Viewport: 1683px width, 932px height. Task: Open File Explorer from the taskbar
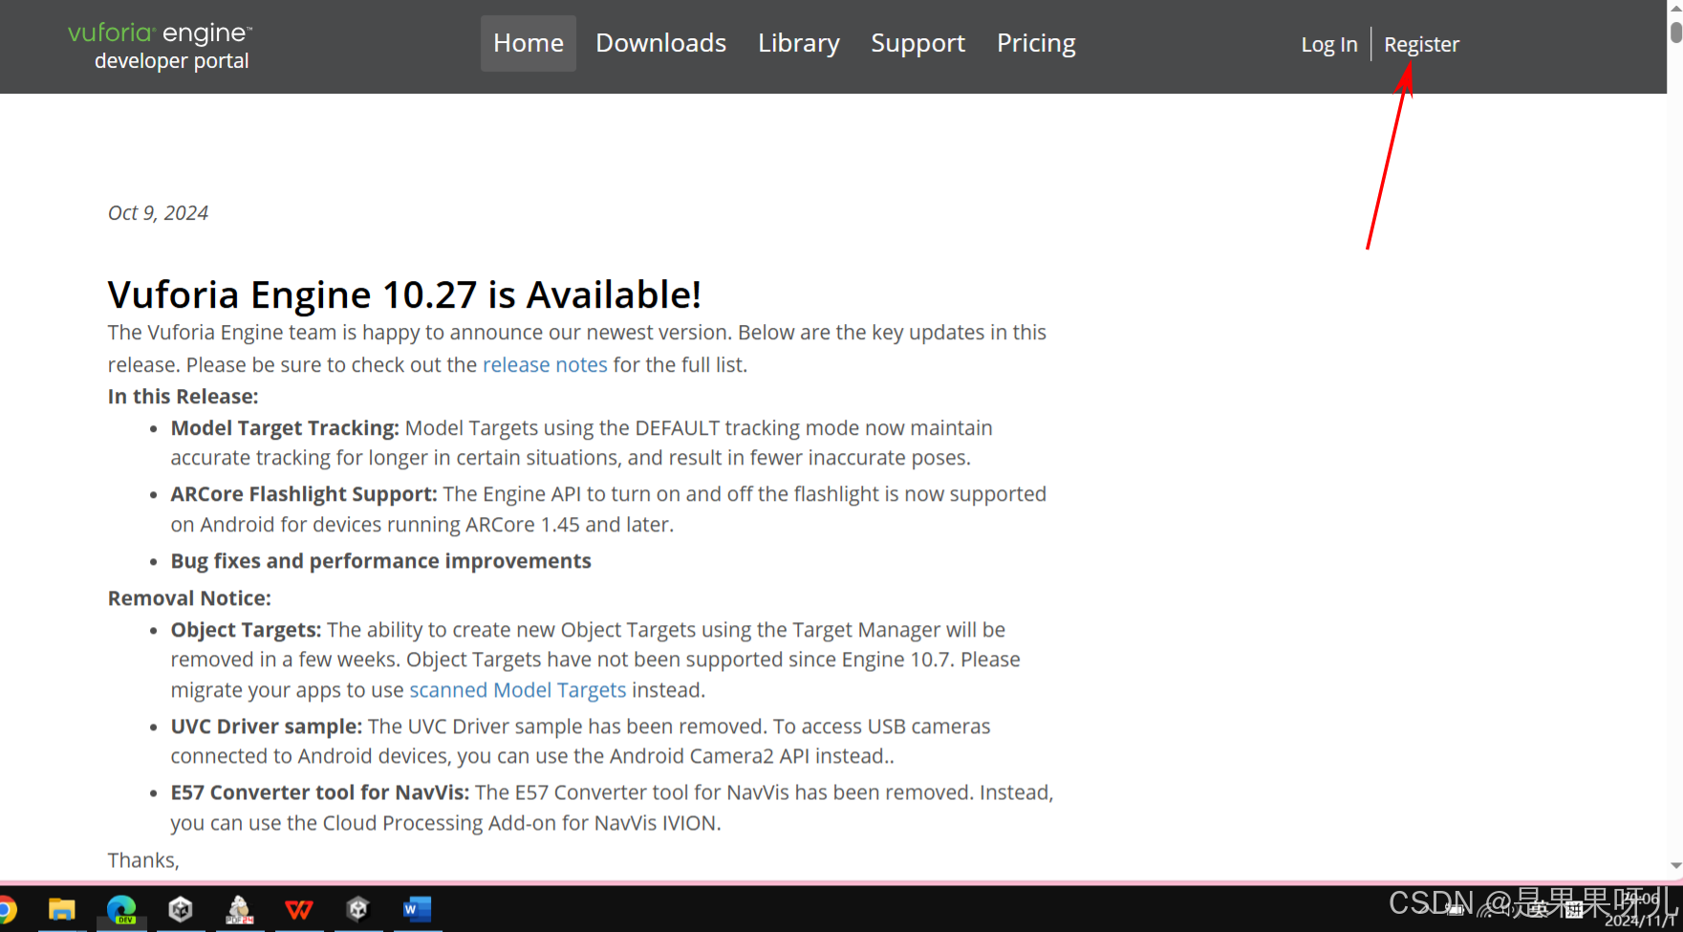pyautogui.click(x=62, y=909)
